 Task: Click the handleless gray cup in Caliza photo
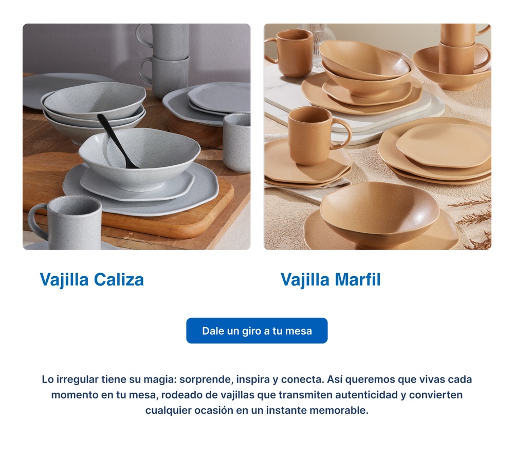pos(236,142)
